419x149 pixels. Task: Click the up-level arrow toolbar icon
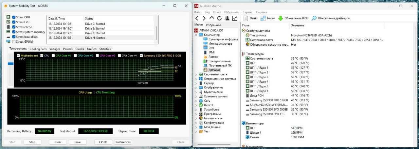(212, 18)
